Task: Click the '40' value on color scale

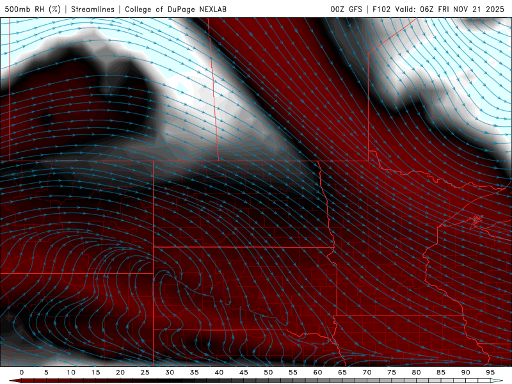Action: tap(219, 372)
